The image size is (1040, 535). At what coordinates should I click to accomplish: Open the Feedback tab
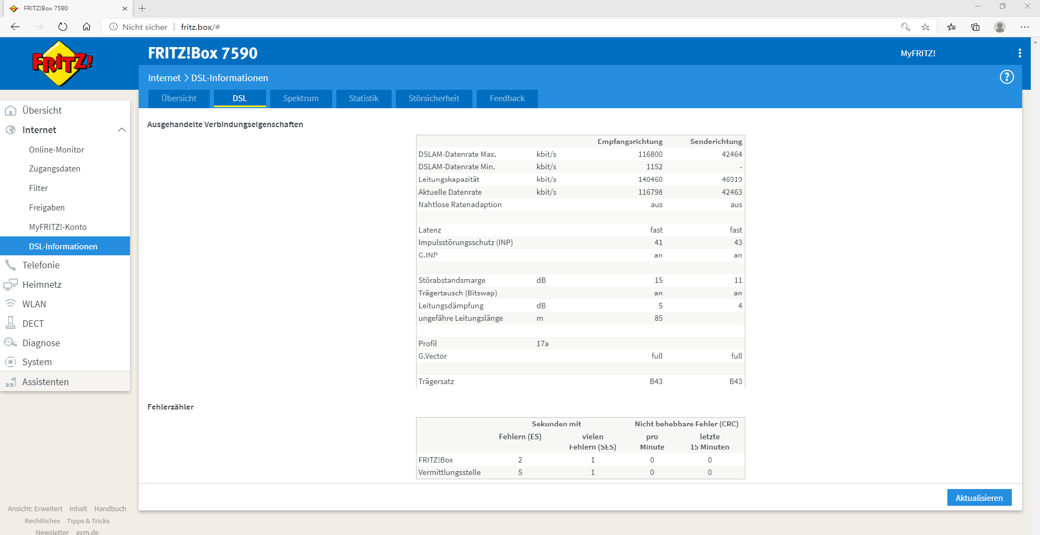tap(507, 98)
